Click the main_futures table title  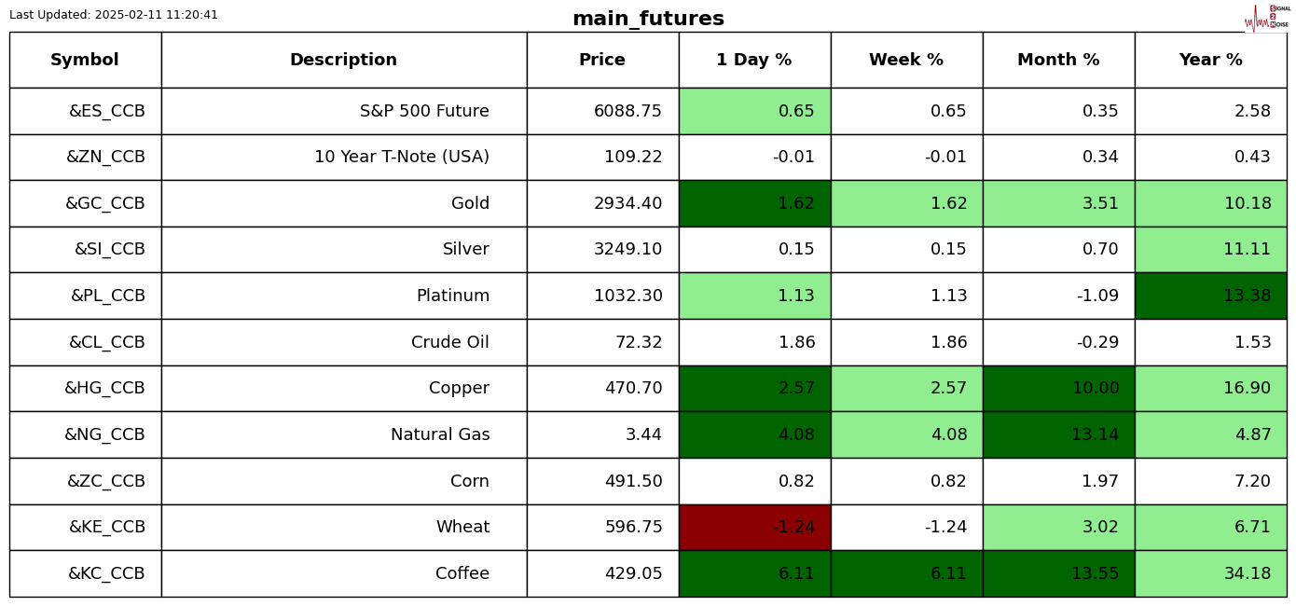(x=648, y=19)
